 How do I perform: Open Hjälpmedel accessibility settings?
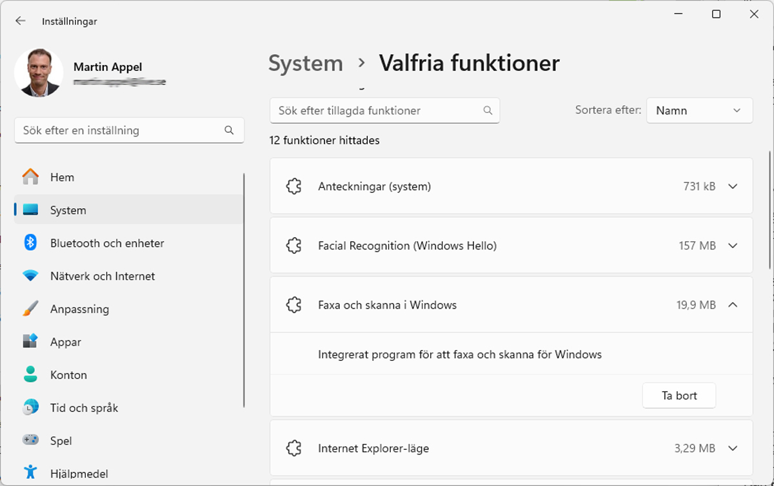(79, 474)
